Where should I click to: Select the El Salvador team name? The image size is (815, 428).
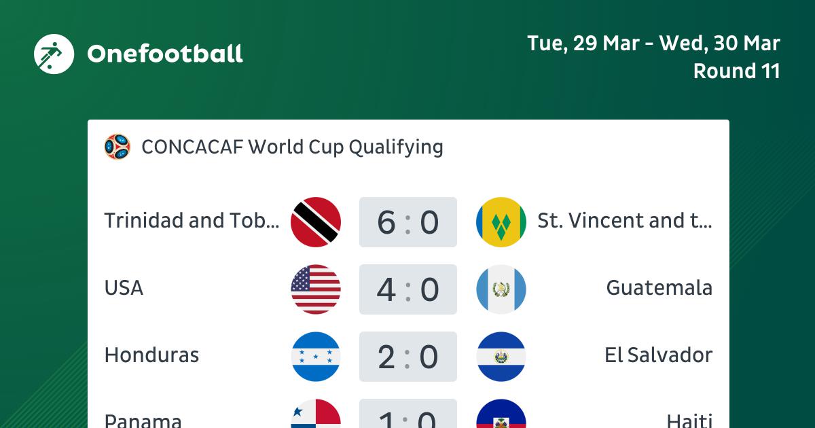tap(658, 355)
